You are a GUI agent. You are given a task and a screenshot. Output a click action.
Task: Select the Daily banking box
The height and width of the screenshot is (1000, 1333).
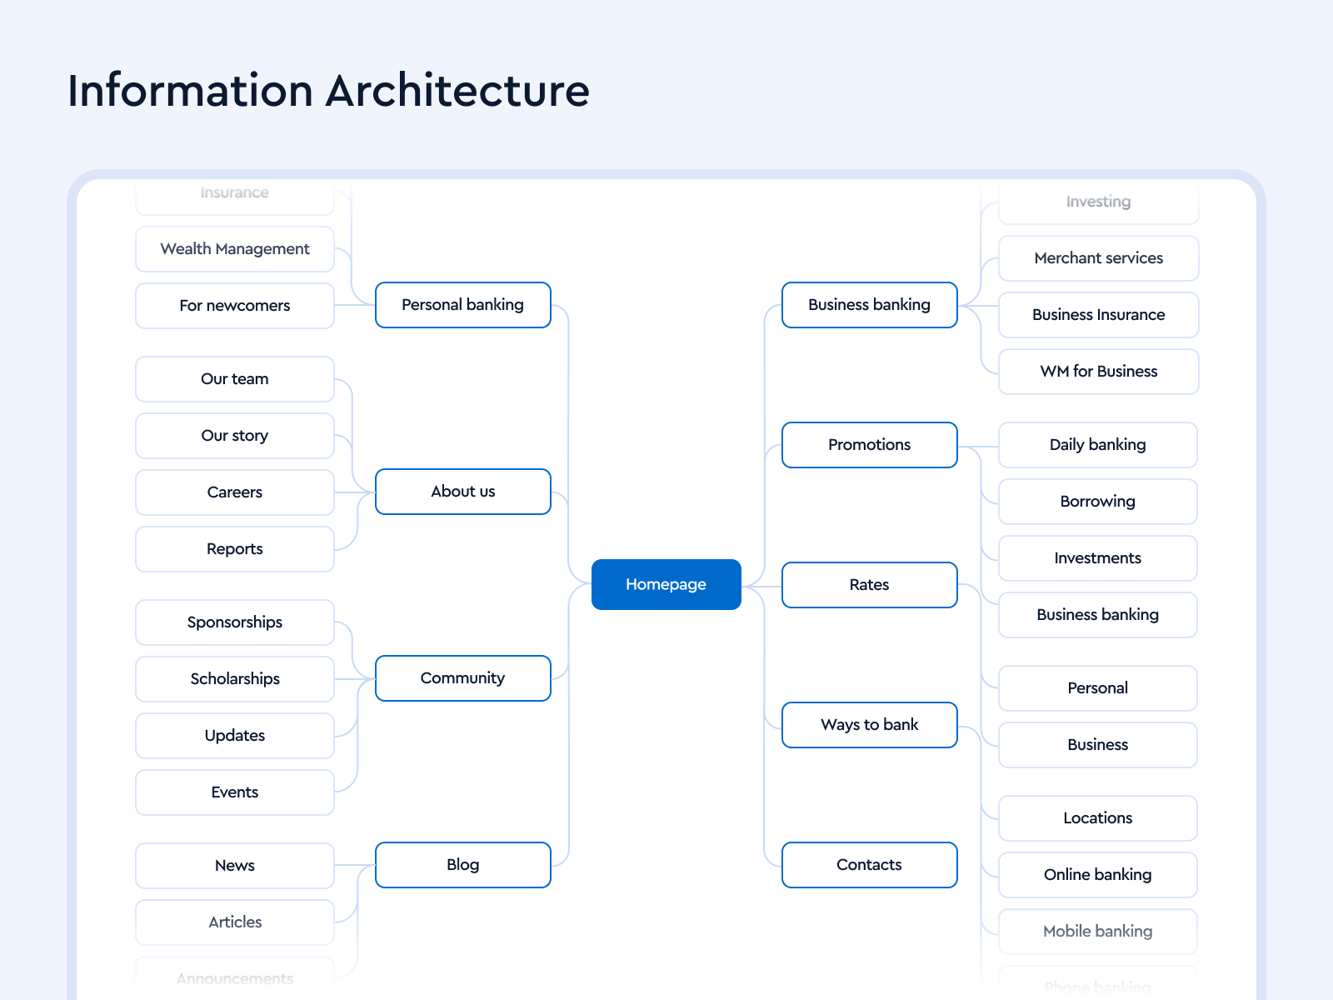click(1097, 445)
